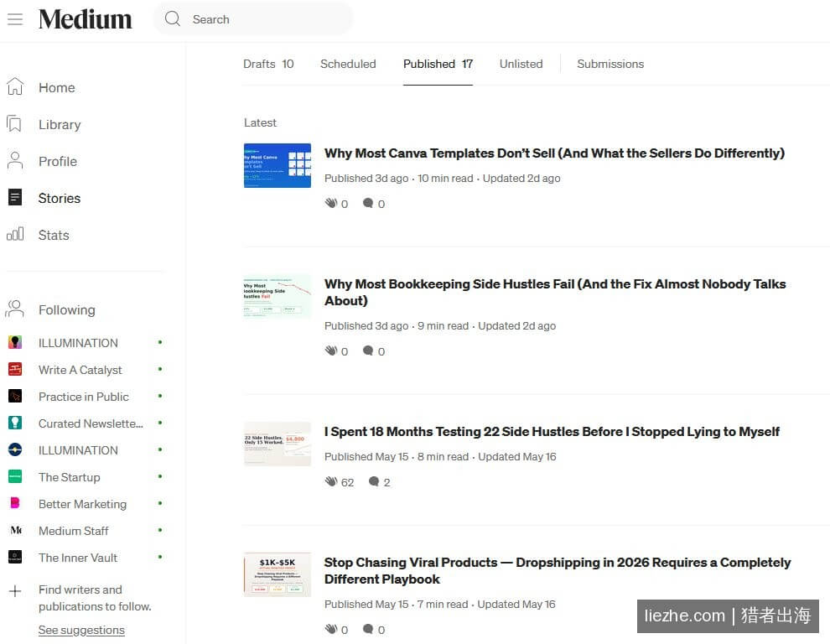This screenshot has width=830, height=644.
Task: Click the Medium Staff avatar
Action: 15,530
